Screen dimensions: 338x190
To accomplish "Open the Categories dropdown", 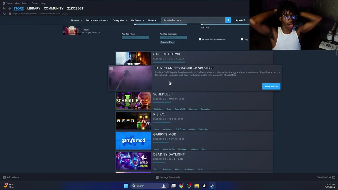I will (120, 20).
